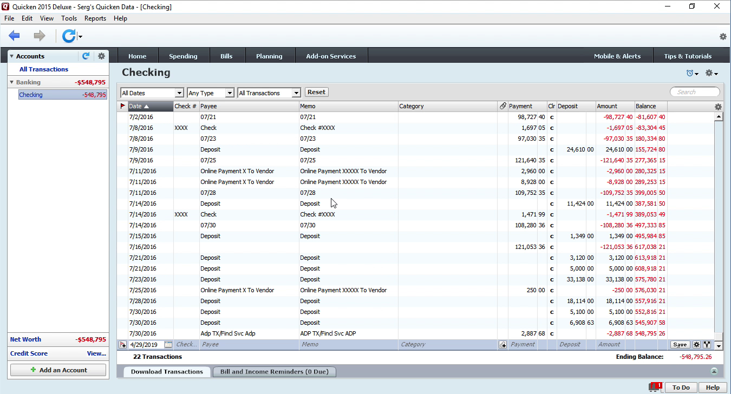Add an attachment in the new transaction row
The height and width of the screenshot is (394, 731).
click(503, 344)
